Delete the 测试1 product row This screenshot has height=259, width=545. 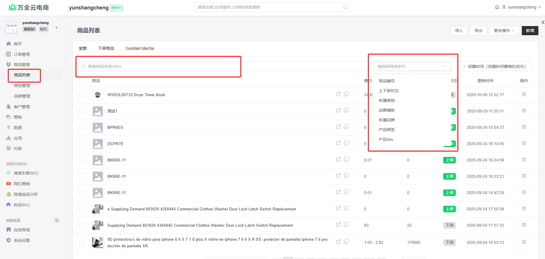[x=524, y=111]
